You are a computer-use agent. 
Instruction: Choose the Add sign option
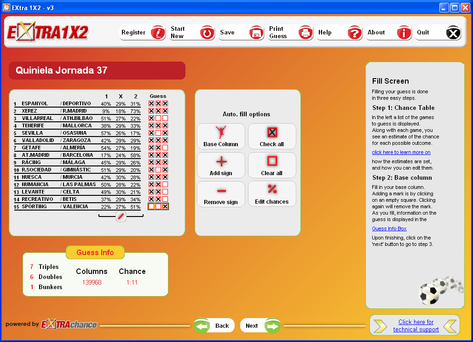click(x=221, y=165)
